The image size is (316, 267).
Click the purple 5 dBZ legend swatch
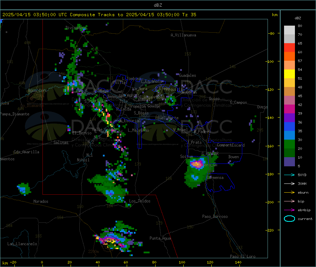[289, 162]
